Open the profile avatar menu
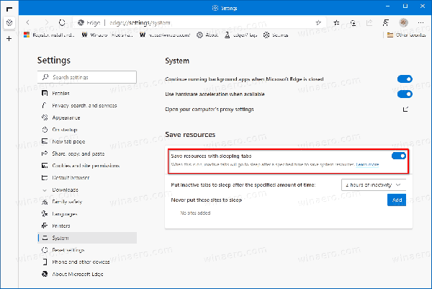 click(x=404, y=22)
